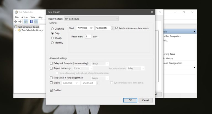This screenshot has width=212, height=114.
Task: Click inside the Recur every days field
Action: pos(88,36)
